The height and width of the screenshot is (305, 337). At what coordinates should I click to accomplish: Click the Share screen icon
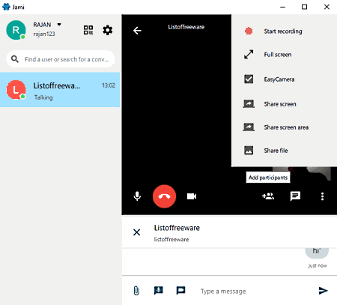coord(249,103)
